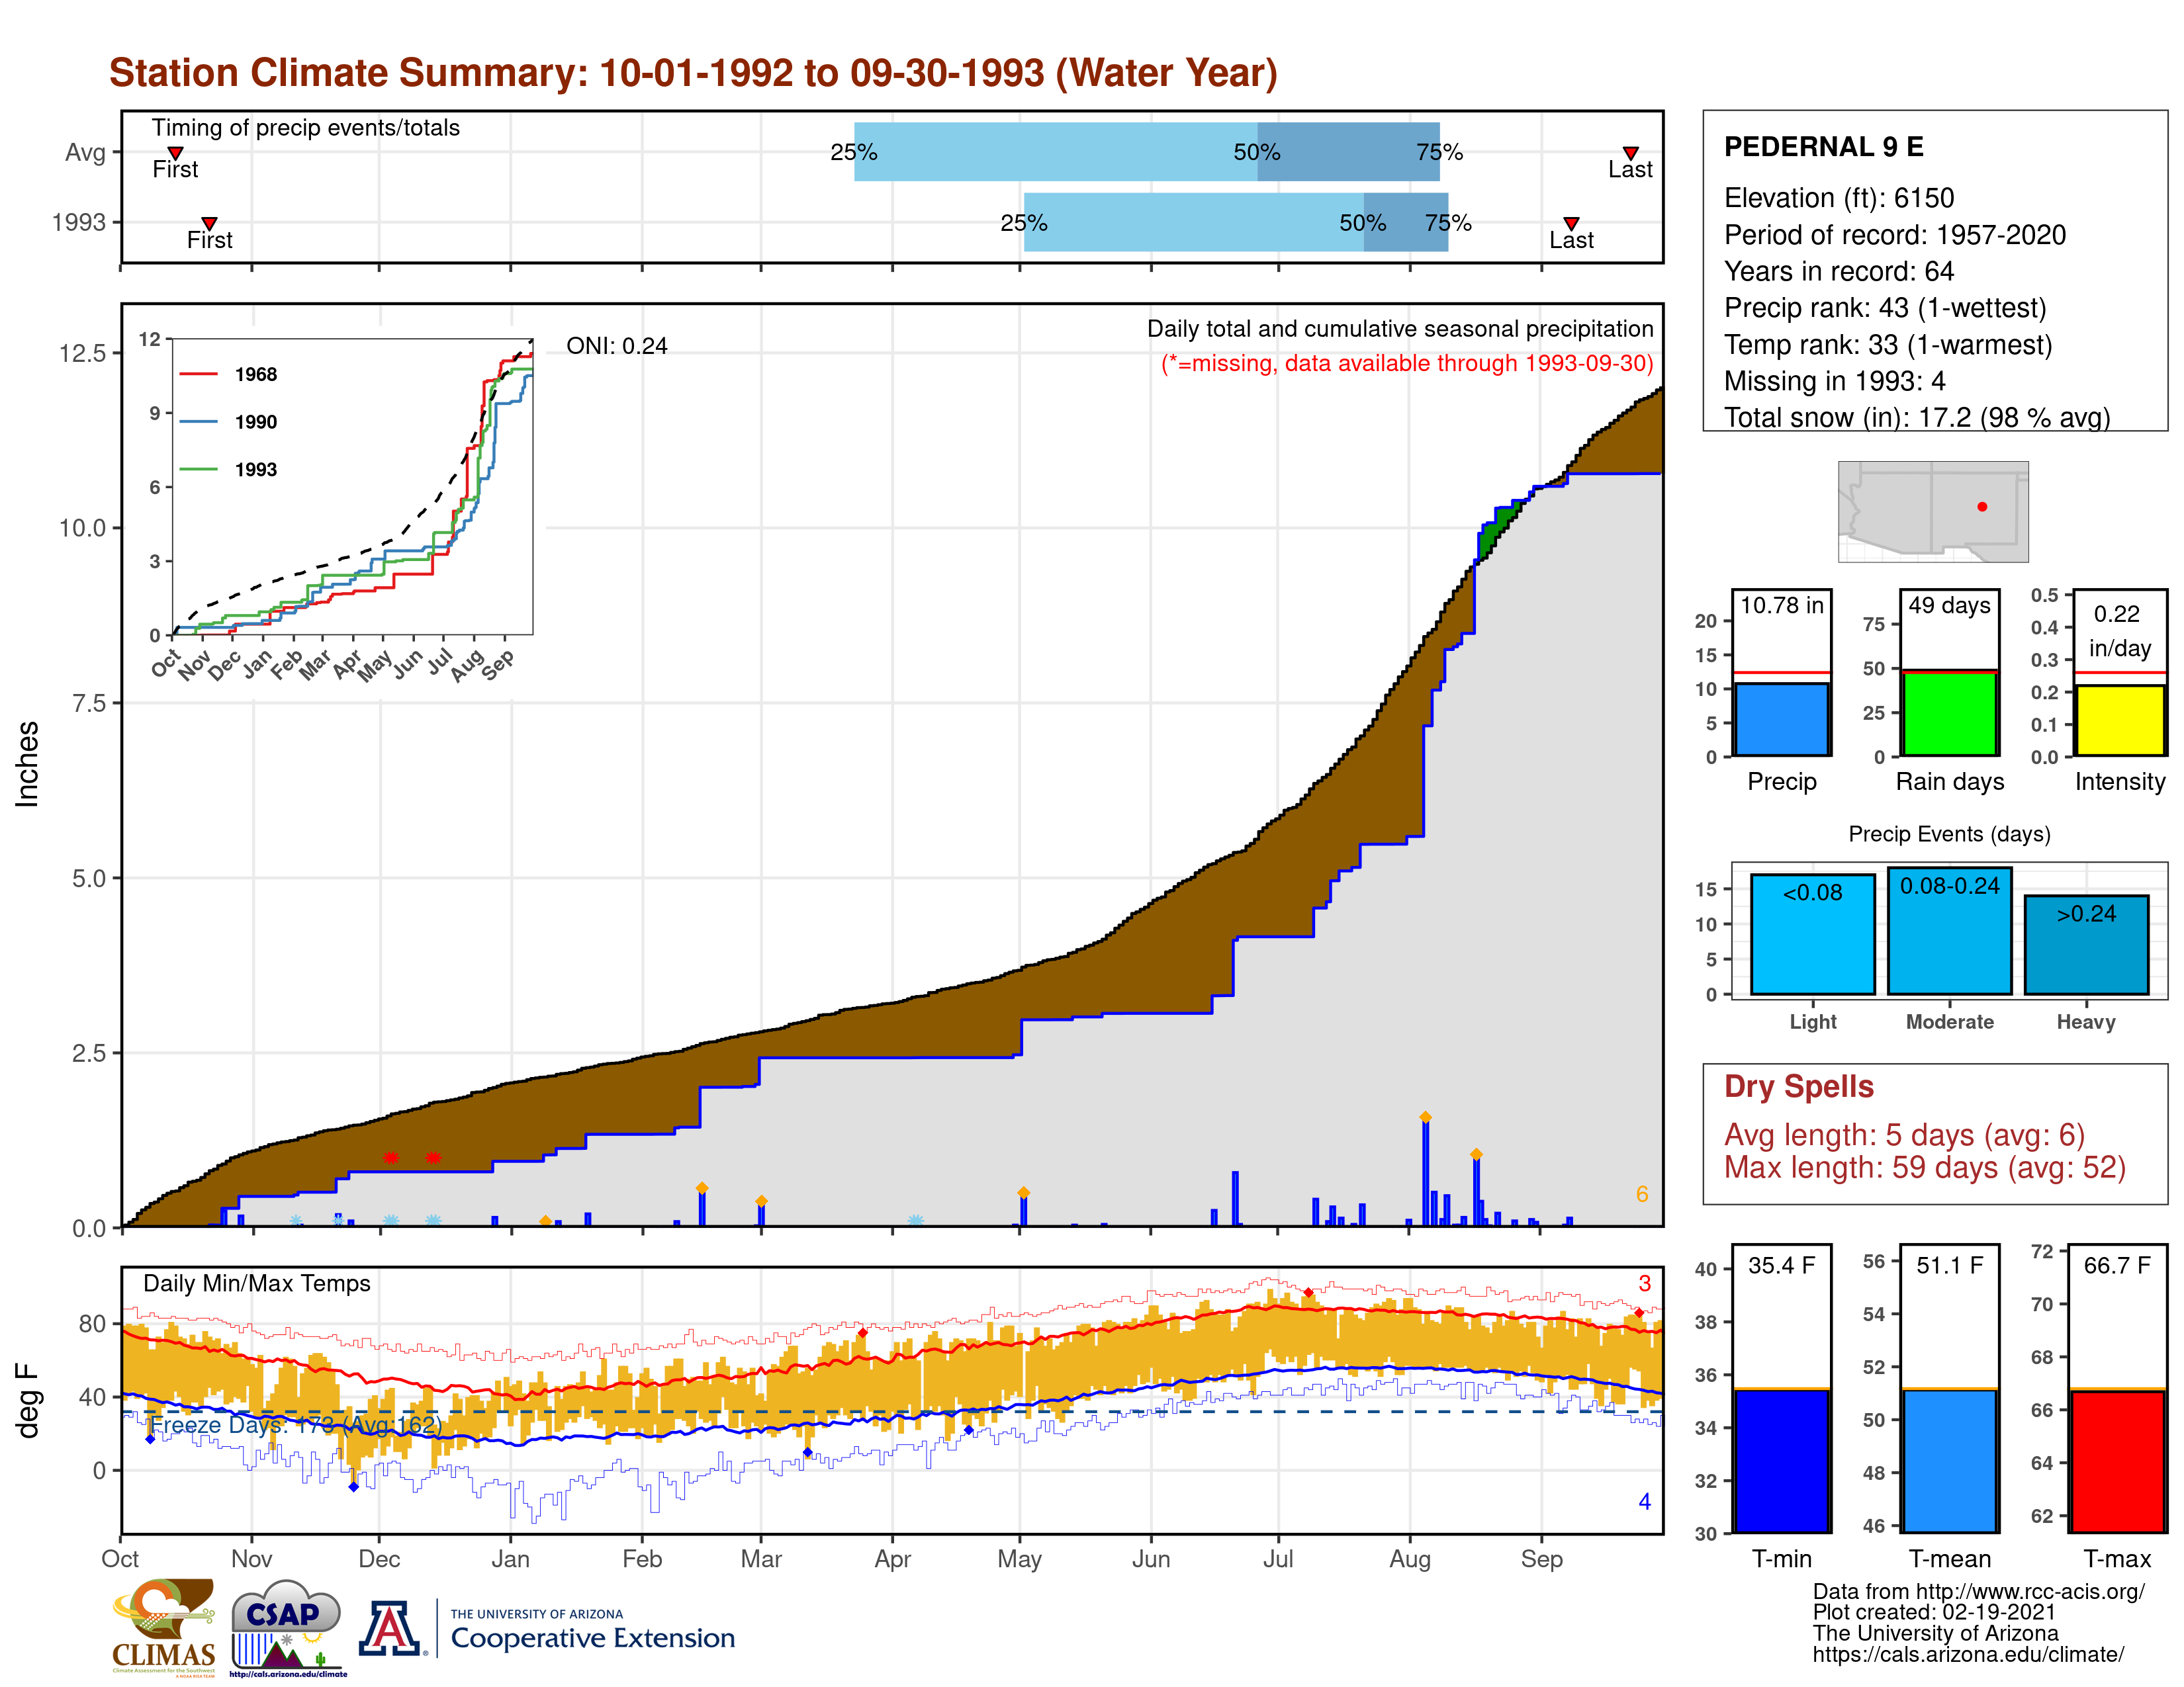This screenshot has width=2184, height=1687.
Task: Click the 1993 row 'First' red triangle marker
Action: [209, 224]
